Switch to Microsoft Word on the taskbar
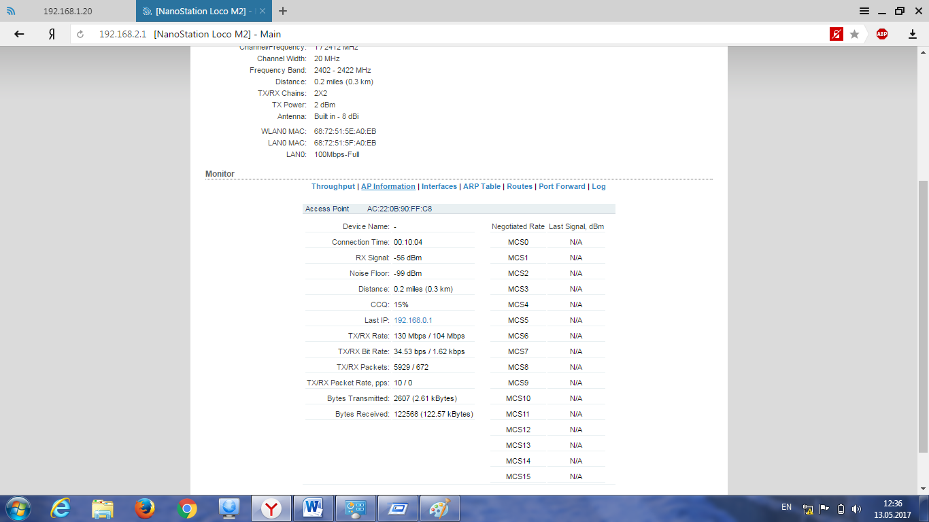The width and height of the screenshot is (929, 522). tap(314, 508)
